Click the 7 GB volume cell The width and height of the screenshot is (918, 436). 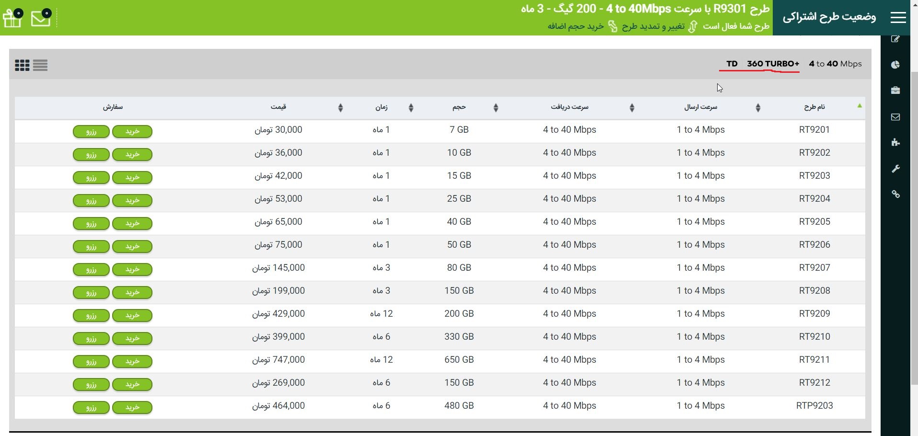pyautogui.click(x=459, y=130)
